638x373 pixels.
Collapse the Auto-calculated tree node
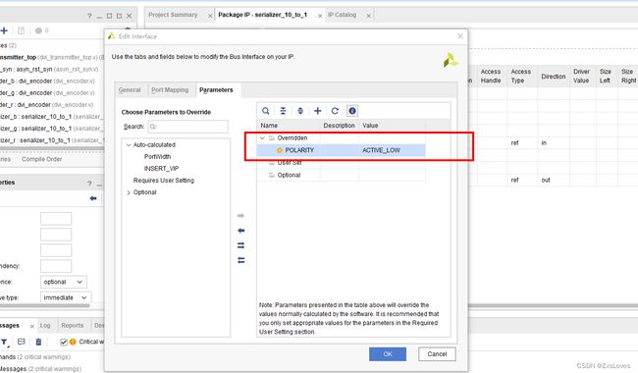coord(129,145)
